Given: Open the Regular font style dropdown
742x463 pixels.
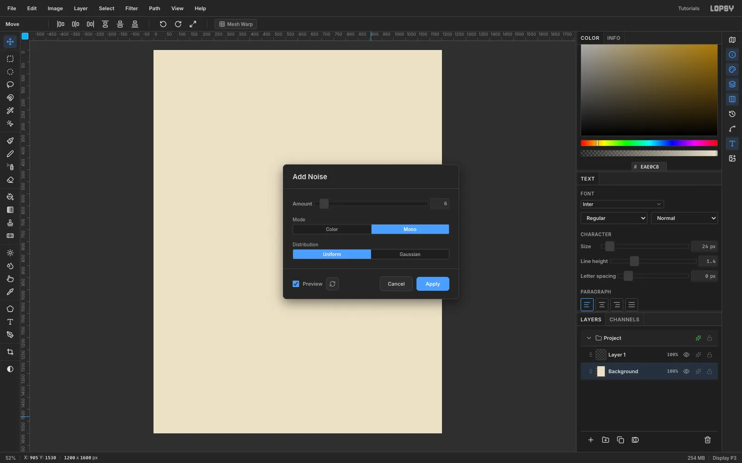Looking at the screenshot, I should (x=614, y=218).
